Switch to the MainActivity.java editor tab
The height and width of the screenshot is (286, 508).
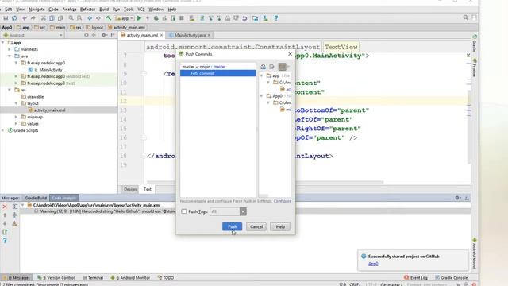tap(190, 35)
